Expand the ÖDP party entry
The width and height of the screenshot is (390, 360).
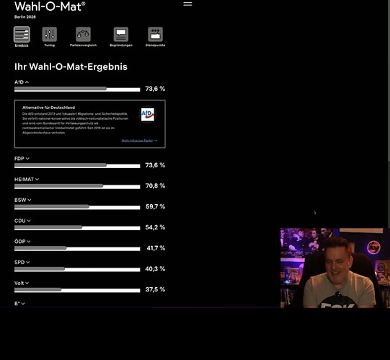(x=22, y=242)
